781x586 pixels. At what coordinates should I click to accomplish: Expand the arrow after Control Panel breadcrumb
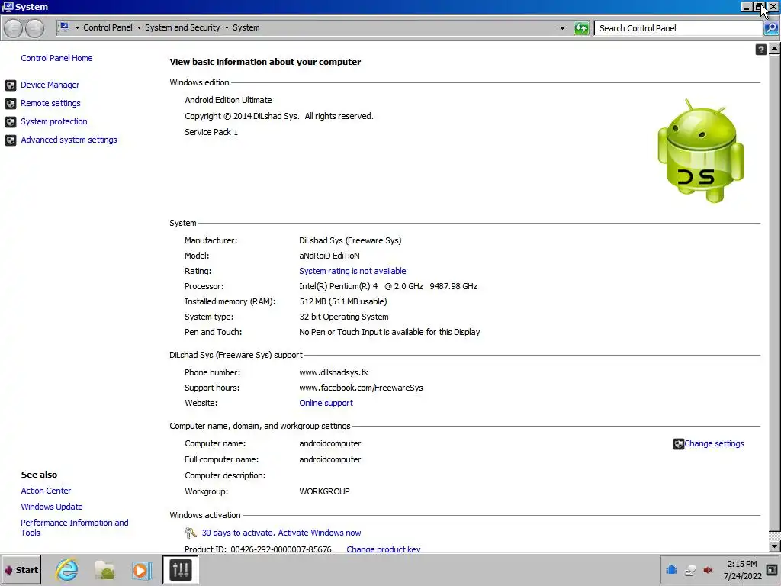139,28
